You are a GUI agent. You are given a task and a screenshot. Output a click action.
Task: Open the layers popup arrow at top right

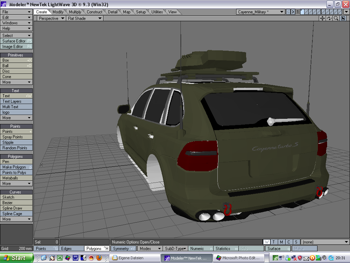[347, 12]
